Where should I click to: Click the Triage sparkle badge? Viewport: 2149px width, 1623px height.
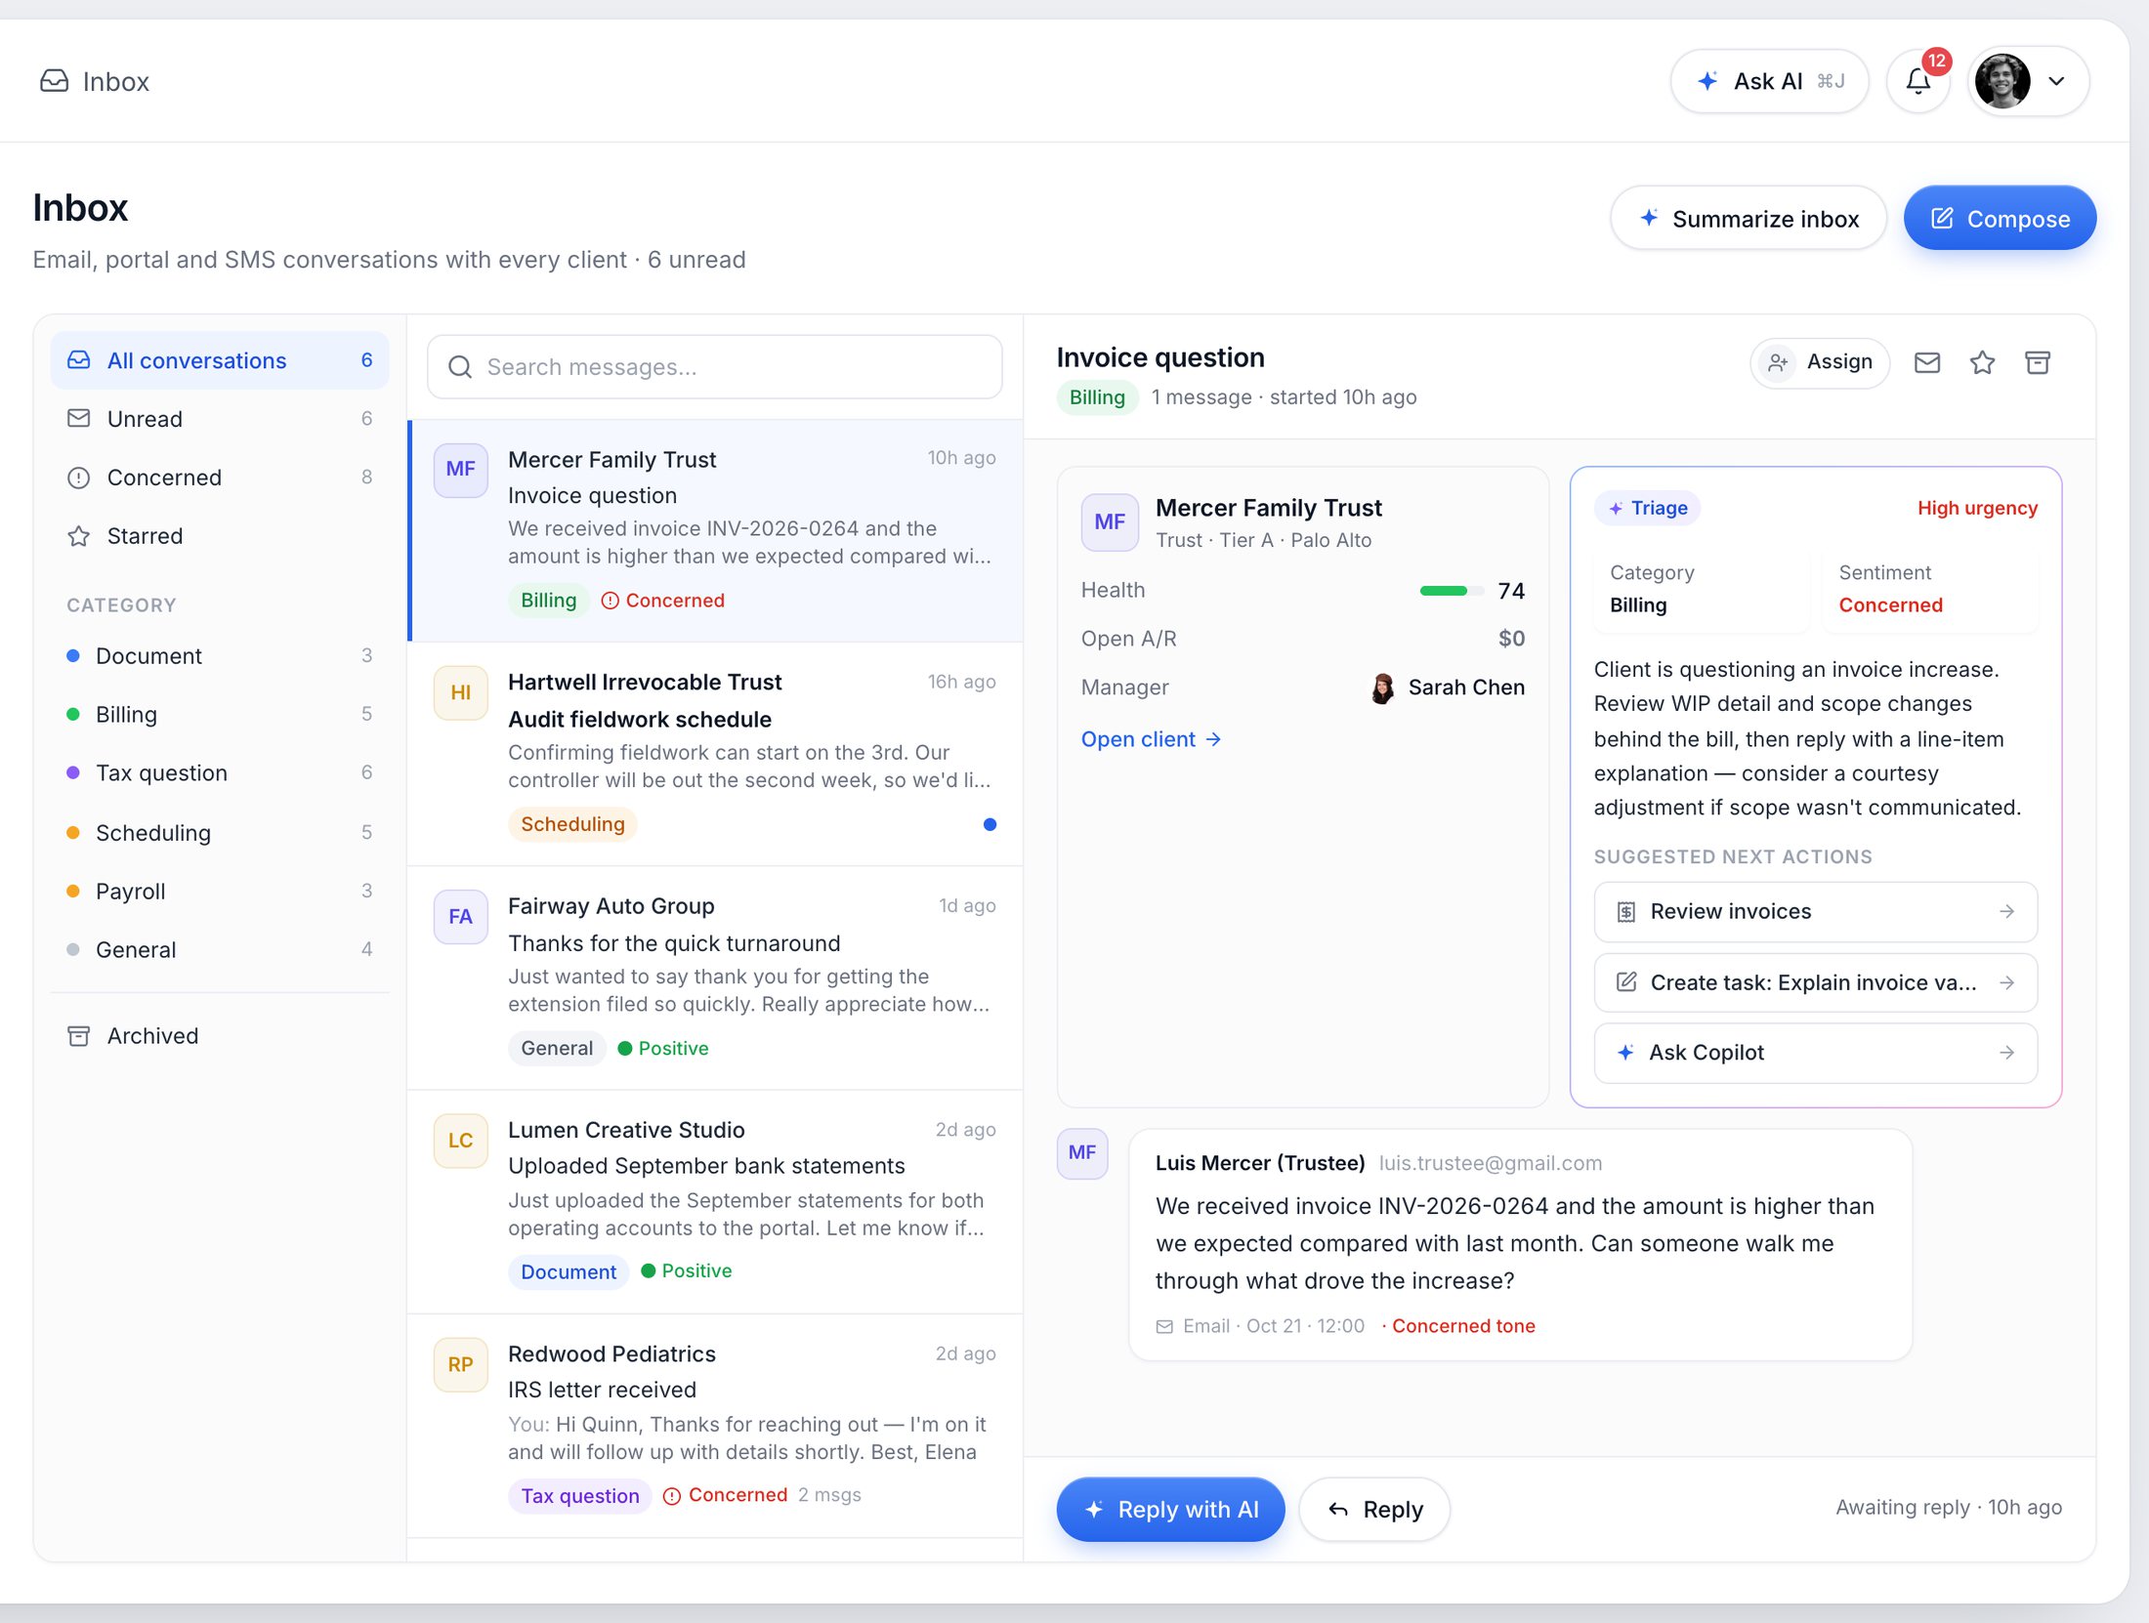[1648, 508]
